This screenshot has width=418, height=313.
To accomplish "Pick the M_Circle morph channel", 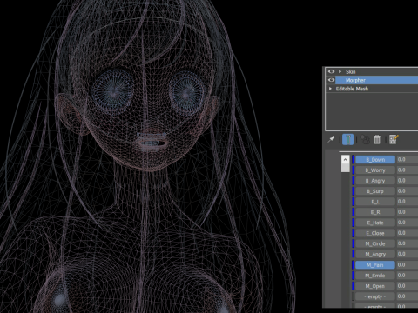I will point(375,243).
